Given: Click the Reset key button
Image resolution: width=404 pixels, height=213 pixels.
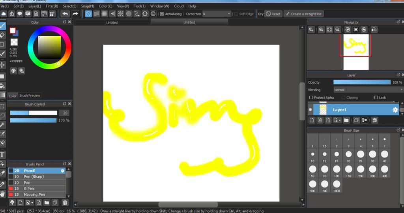Looking at the screenshot, I should tap(273, 14).
